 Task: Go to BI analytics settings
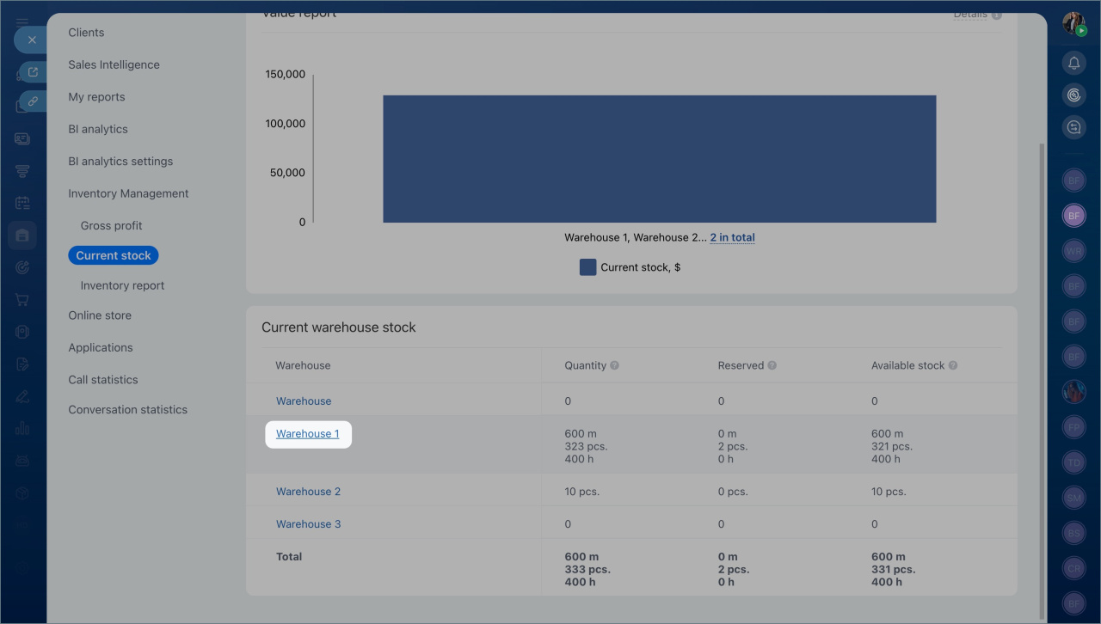point(120,162)
